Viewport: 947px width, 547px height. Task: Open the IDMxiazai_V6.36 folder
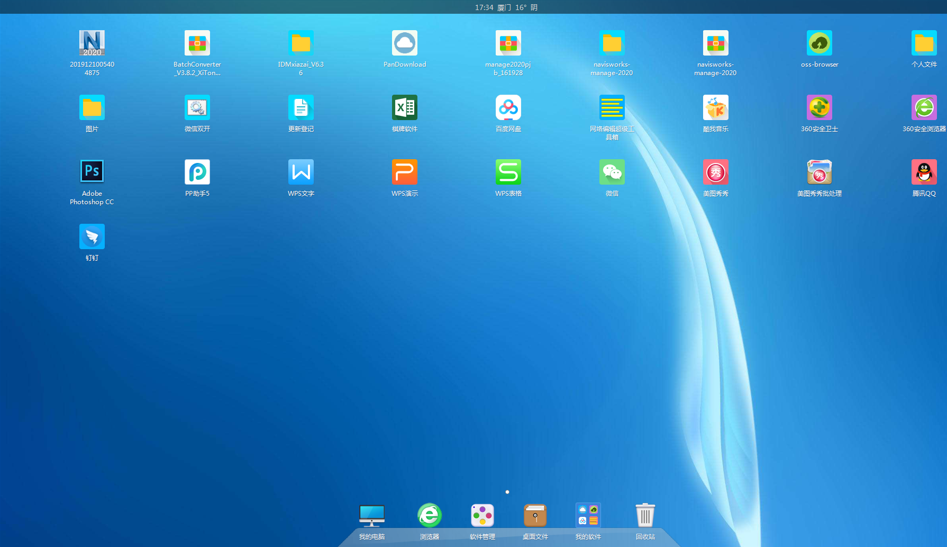pyautogui.click(x=301, y=43)
